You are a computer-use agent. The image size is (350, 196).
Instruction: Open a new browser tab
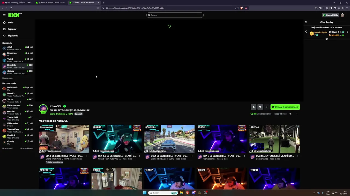103,3
